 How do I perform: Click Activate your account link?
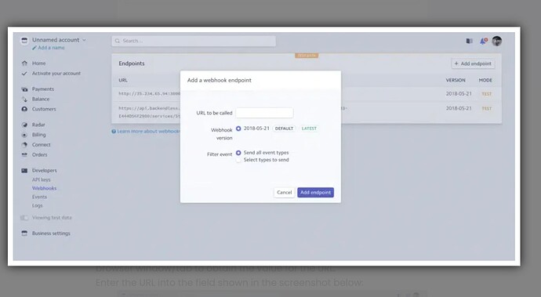coord(56,74)
